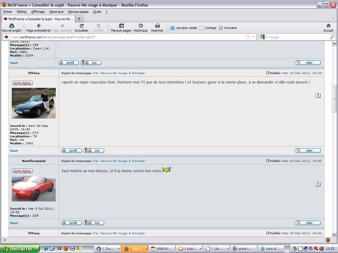Image resolution: width=338 pixels, height=253 pixels.
Task: Open the LibreOffice taskbar group
Action: pos(217,249)
